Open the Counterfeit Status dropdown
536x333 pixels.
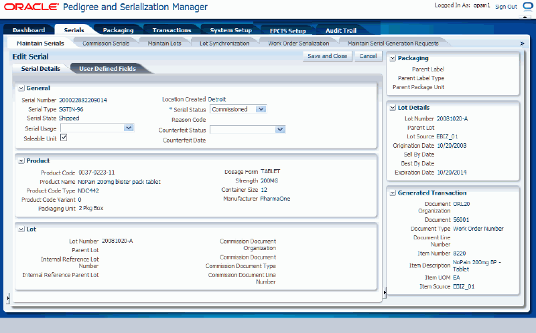click(x=280, y=130)
